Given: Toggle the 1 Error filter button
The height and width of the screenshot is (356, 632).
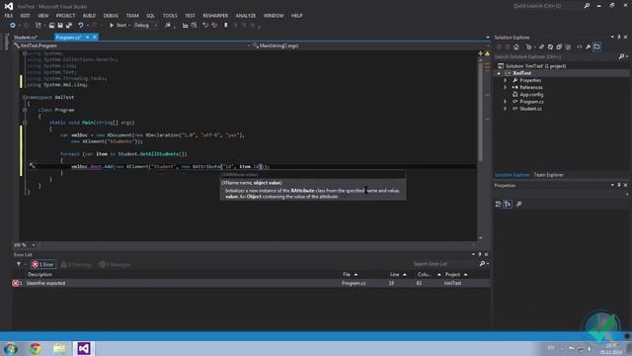Looking at the screenshot, I should tap(43, 264).
